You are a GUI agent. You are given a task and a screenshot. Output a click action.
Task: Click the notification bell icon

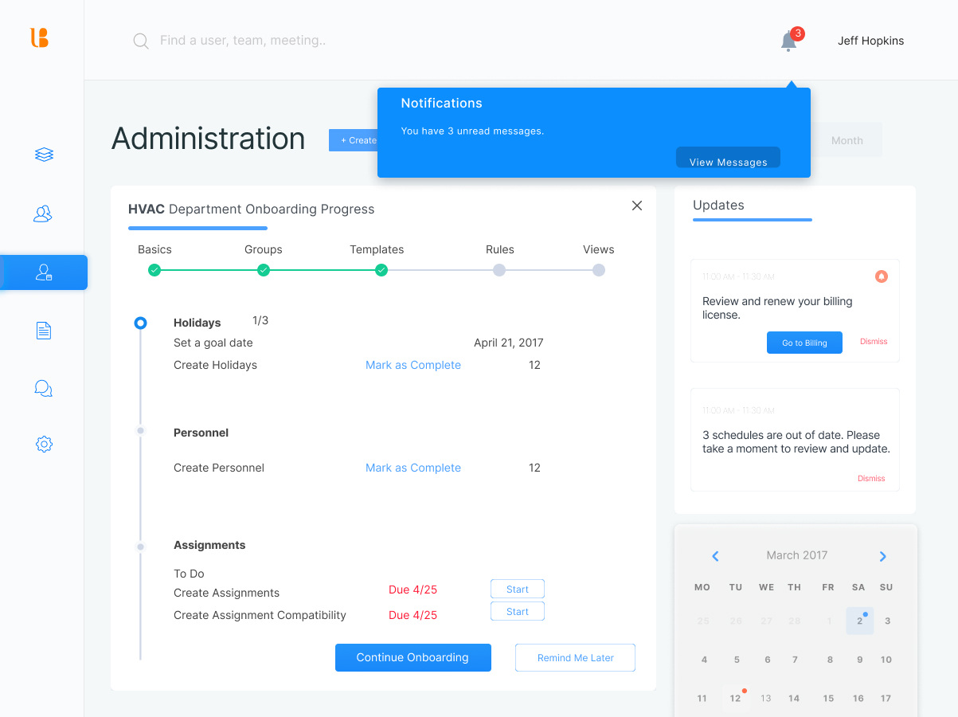click(788, 41)
